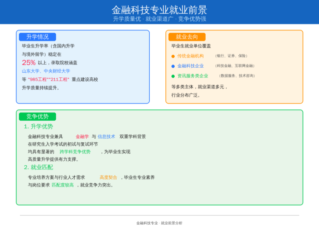Viewport: 319px width, 239px height.
Task: Click the text 以上，录取院校涵盖
Action: [x=58, y=63]
